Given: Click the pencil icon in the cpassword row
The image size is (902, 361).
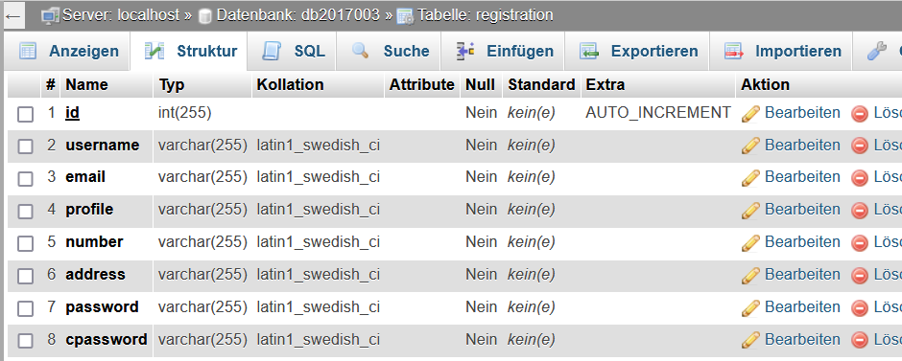Looking at the screenshot, I should [750, 340].
